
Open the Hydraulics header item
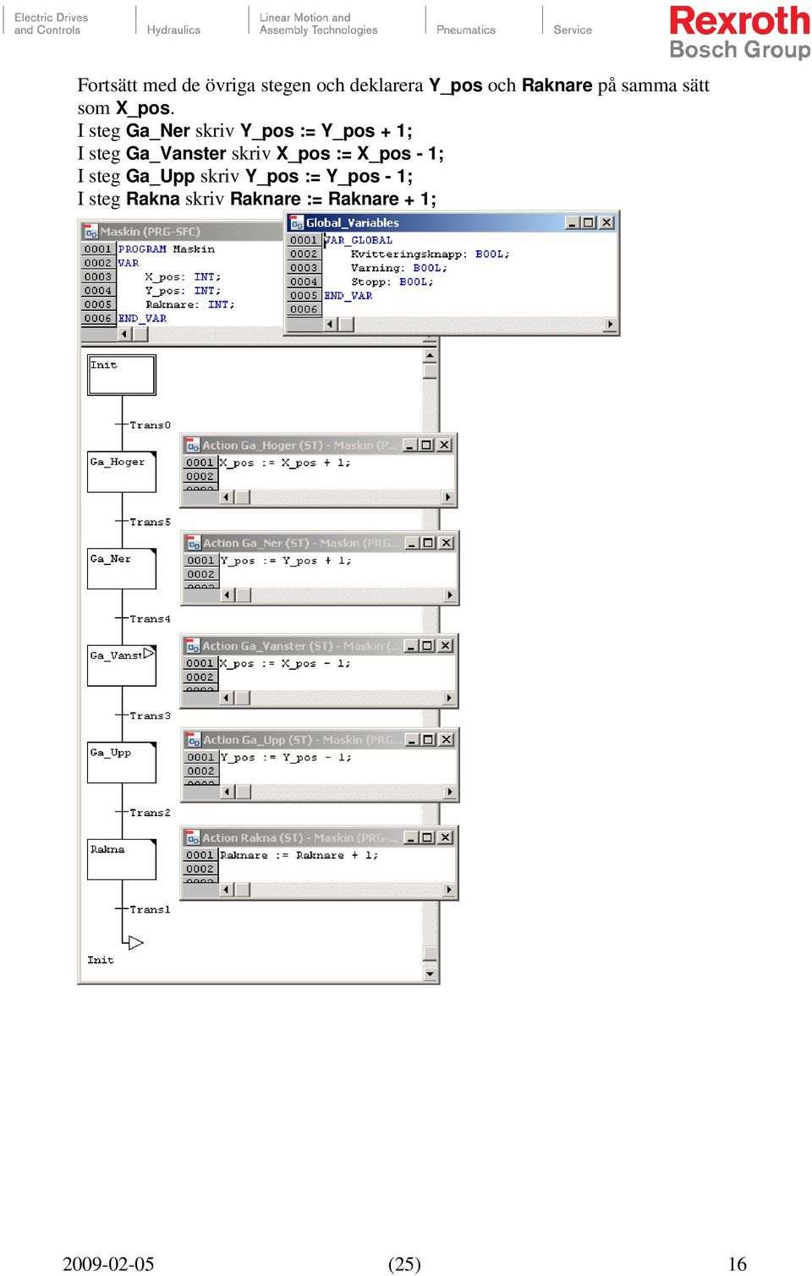pos(173,30)
